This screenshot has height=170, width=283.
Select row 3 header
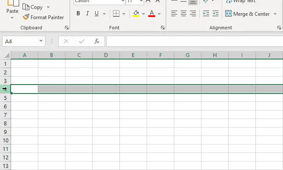5,81
